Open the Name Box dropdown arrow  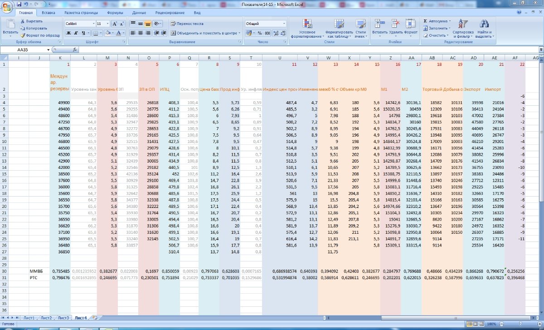click(x=49, y=49)
